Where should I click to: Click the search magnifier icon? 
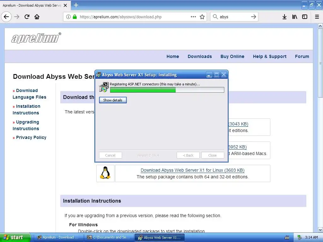pos(215,17)
